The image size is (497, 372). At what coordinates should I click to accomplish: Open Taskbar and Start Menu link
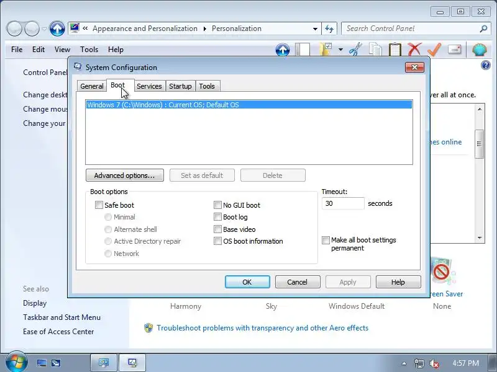tap(62, 317)
